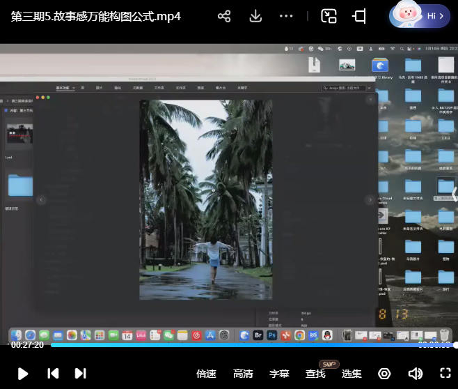
Task: Open the circular player settings icon
Action: pos(384,374)
